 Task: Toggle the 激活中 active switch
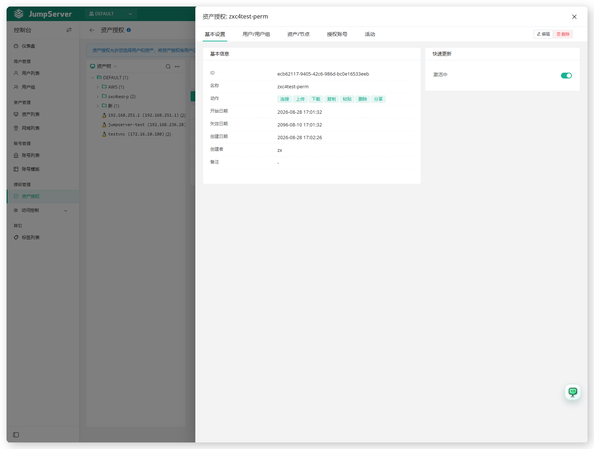(566, 76)
